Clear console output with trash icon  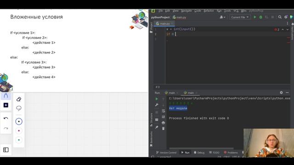pos(164,129)
